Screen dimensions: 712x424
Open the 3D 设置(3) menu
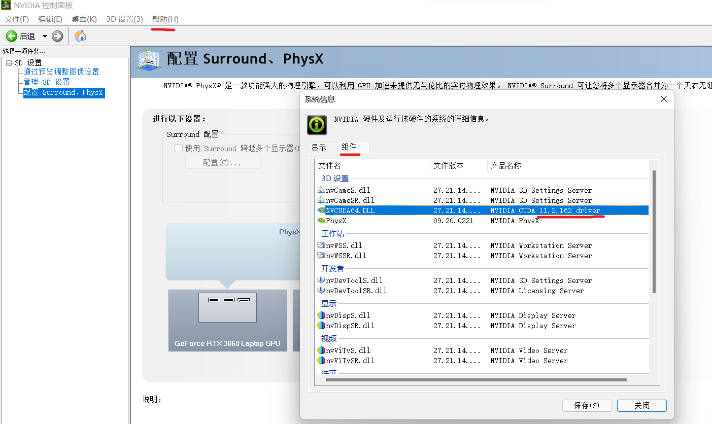[x=125, y=19]
